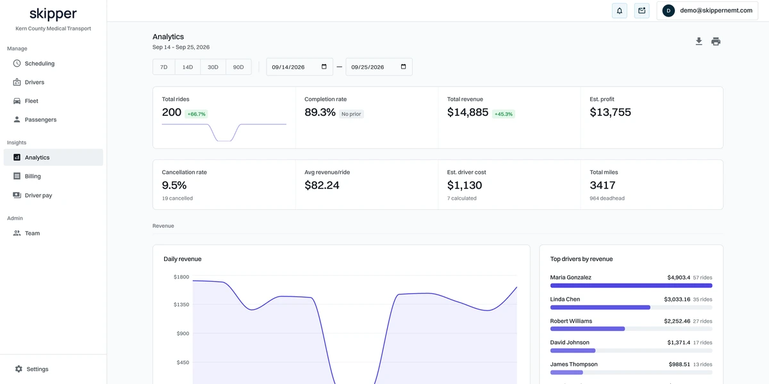Open notifications bell
This screenshot has width=769, height=384.
point(620,11)
